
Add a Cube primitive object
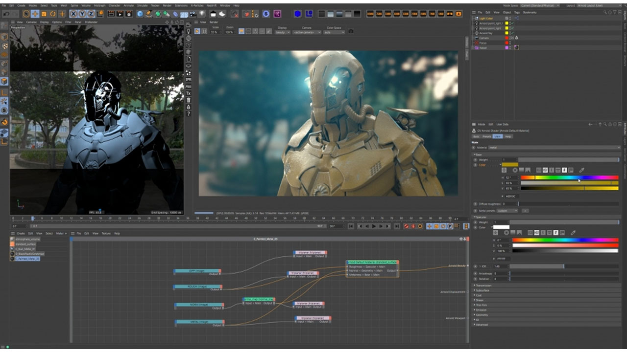(141, 14)
